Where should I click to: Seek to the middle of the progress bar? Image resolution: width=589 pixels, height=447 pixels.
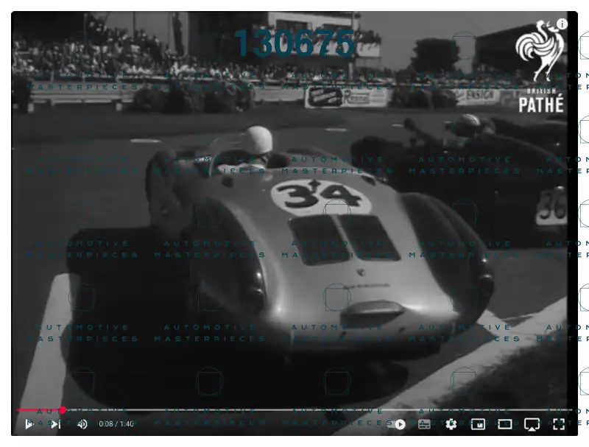tap(294, 410)
